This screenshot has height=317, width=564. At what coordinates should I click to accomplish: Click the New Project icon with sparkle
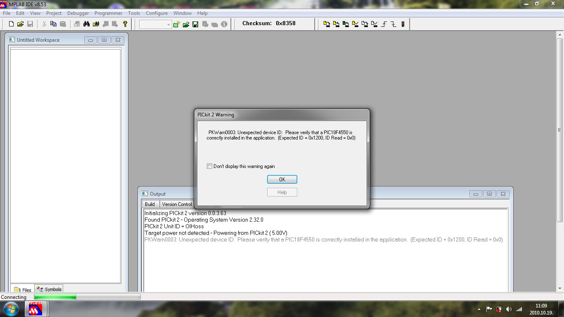click(177, 24)
